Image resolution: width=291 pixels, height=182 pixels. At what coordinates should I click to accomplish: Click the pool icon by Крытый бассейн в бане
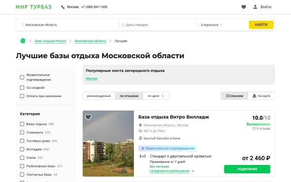click(140, 138)
